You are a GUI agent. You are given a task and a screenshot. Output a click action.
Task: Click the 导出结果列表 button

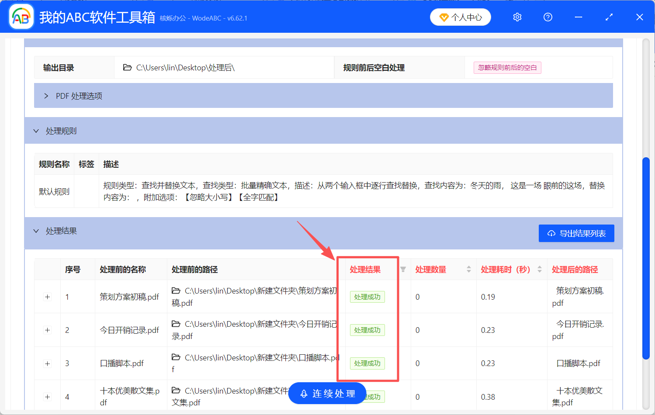coord(576,233)
